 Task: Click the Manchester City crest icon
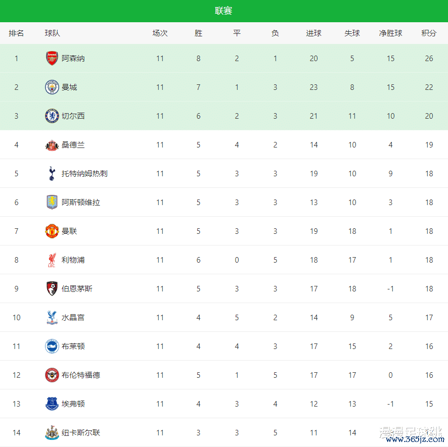point(52,87)
